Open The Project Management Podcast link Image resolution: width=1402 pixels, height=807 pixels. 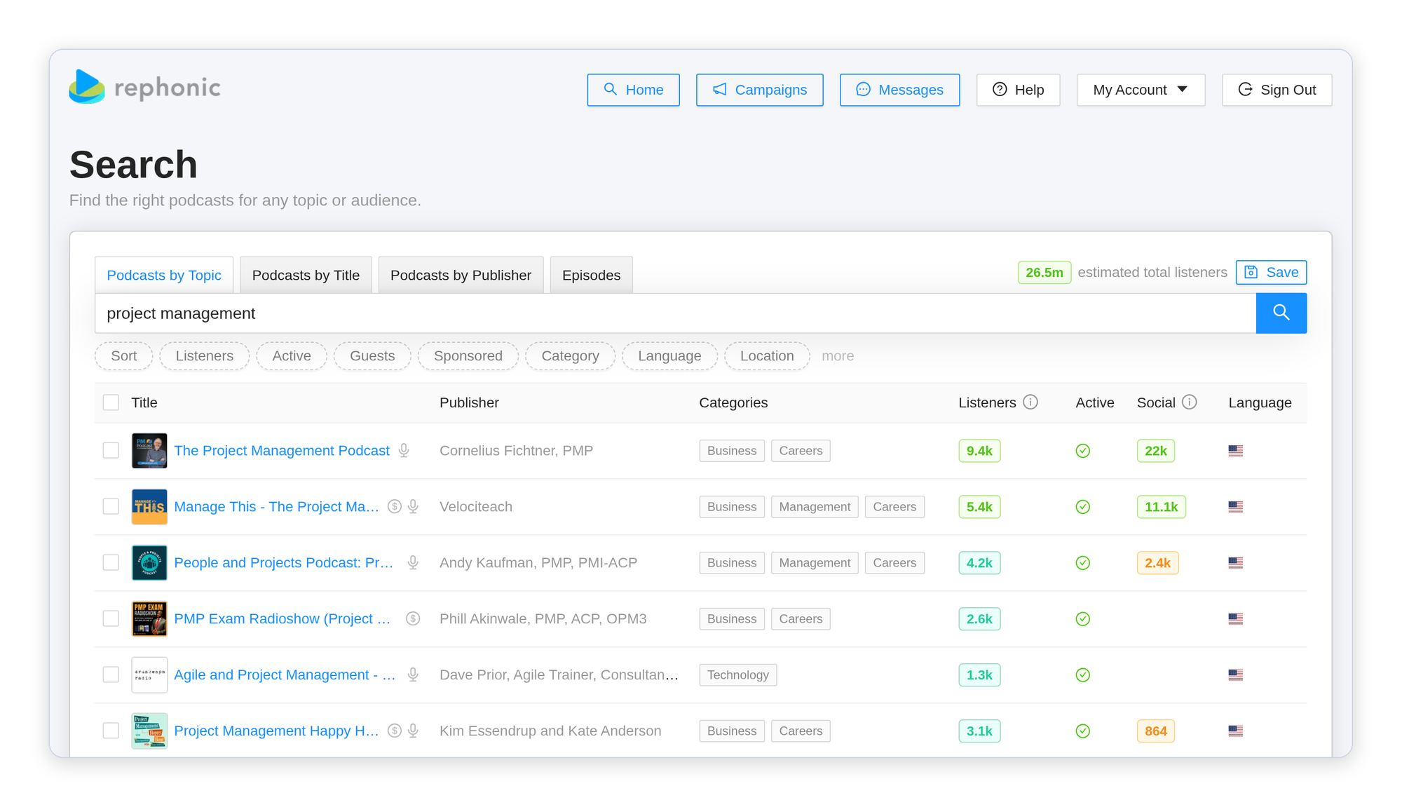(x=282, y=450)
